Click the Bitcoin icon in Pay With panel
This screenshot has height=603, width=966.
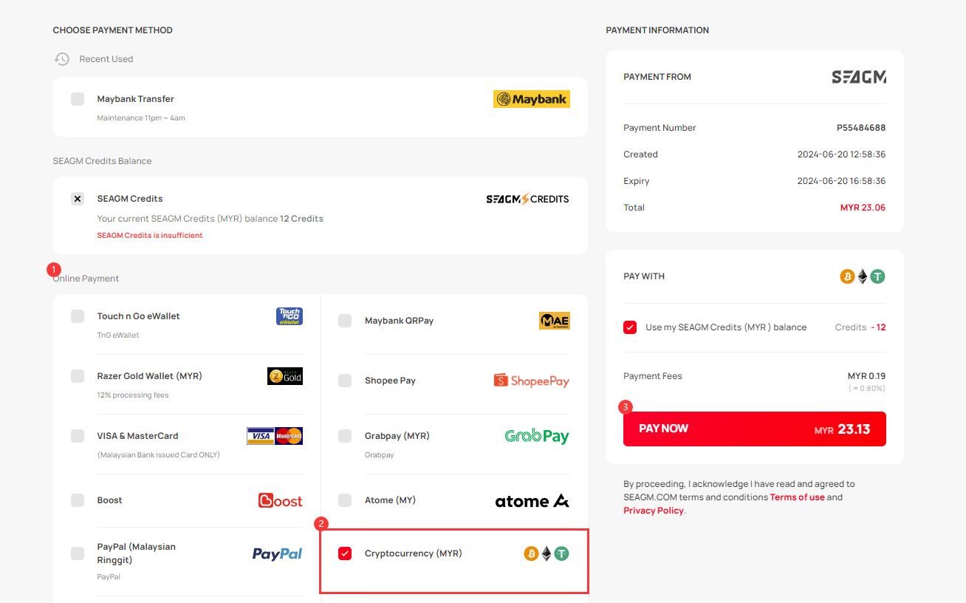tap(847, 276)
